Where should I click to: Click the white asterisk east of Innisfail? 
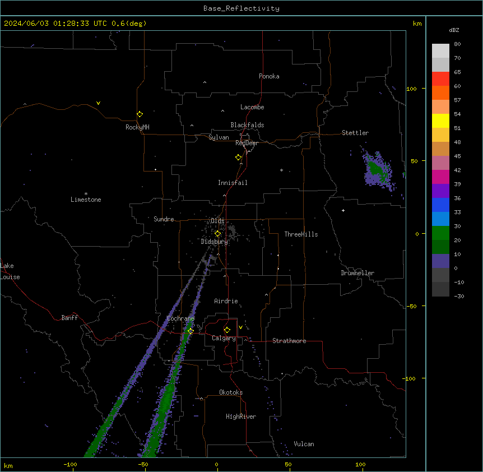coord(281,170)
